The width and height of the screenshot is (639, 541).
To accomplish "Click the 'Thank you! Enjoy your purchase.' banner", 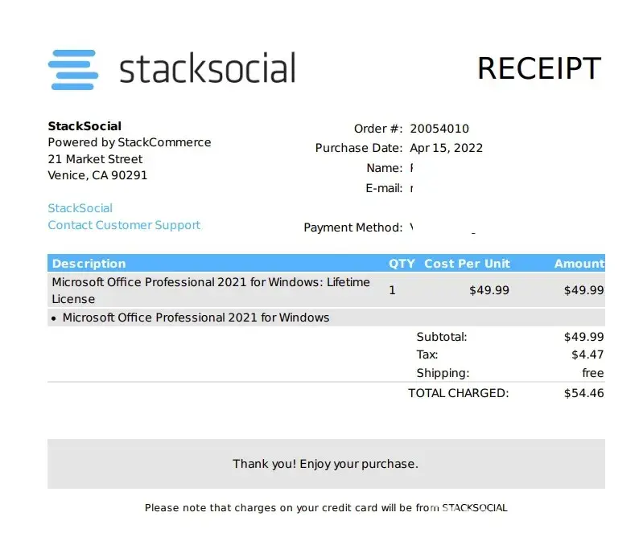I will click(325, 464).
